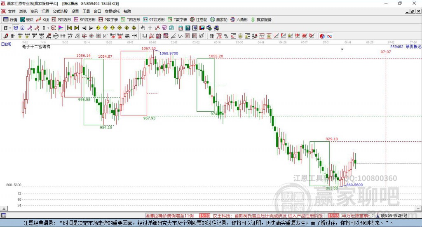
Task: Toggle the yin-yang icon button
Action: click(322, 36)
